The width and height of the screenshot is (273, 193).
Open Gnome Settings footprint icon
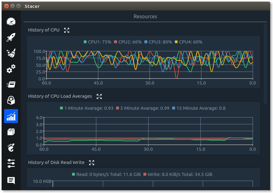tap(11, 148)
